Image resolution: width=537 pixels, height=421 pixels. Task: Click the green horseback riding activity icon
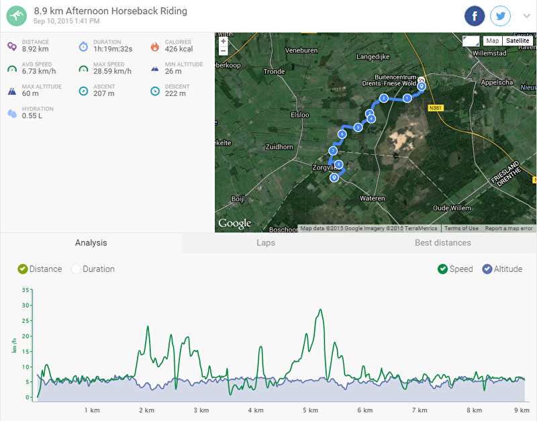click(x=16, y=15)
